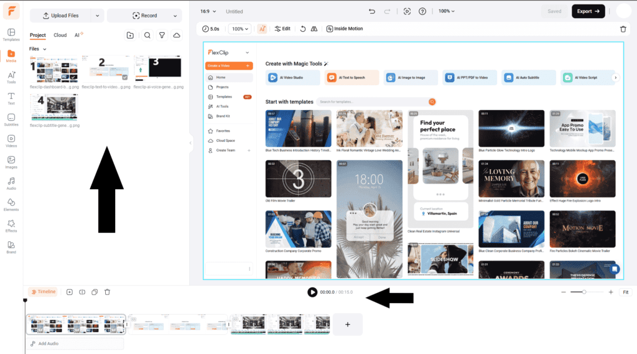Switch to the Cloud tab
Screen dimensions: 637x354
tap(60, 35)
